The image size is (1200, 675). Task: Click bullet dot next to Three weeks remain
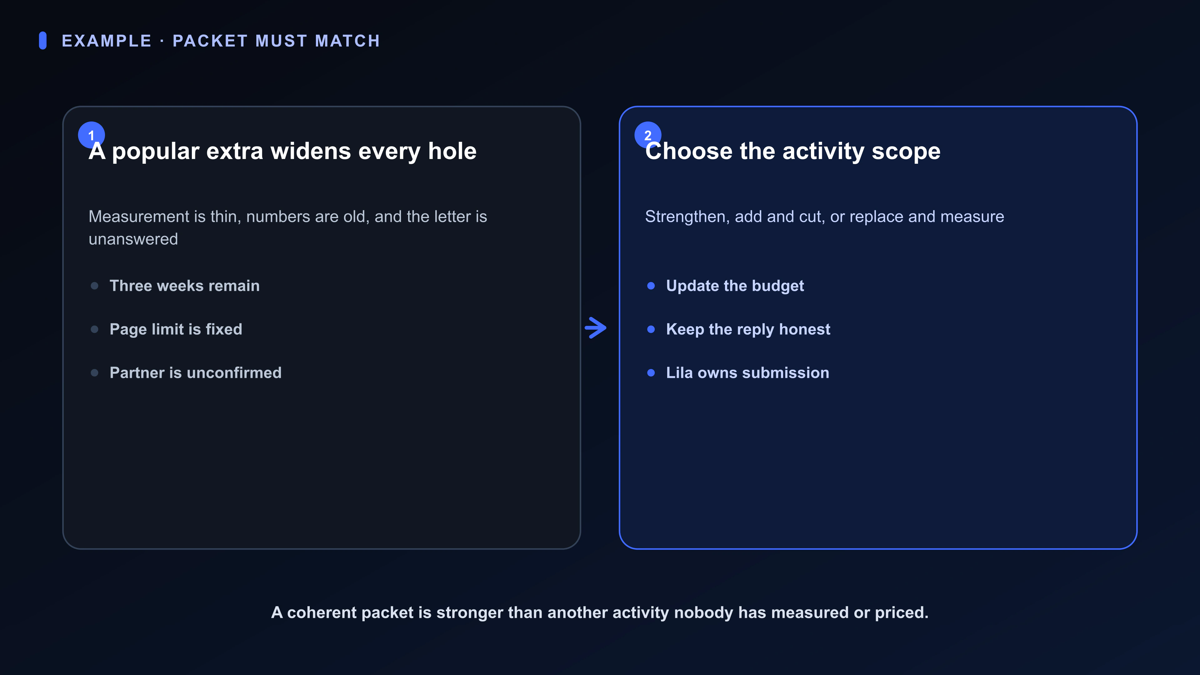(95, 286)
